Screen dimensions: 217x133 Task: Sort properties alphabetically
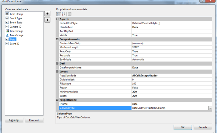click(63, 14)
